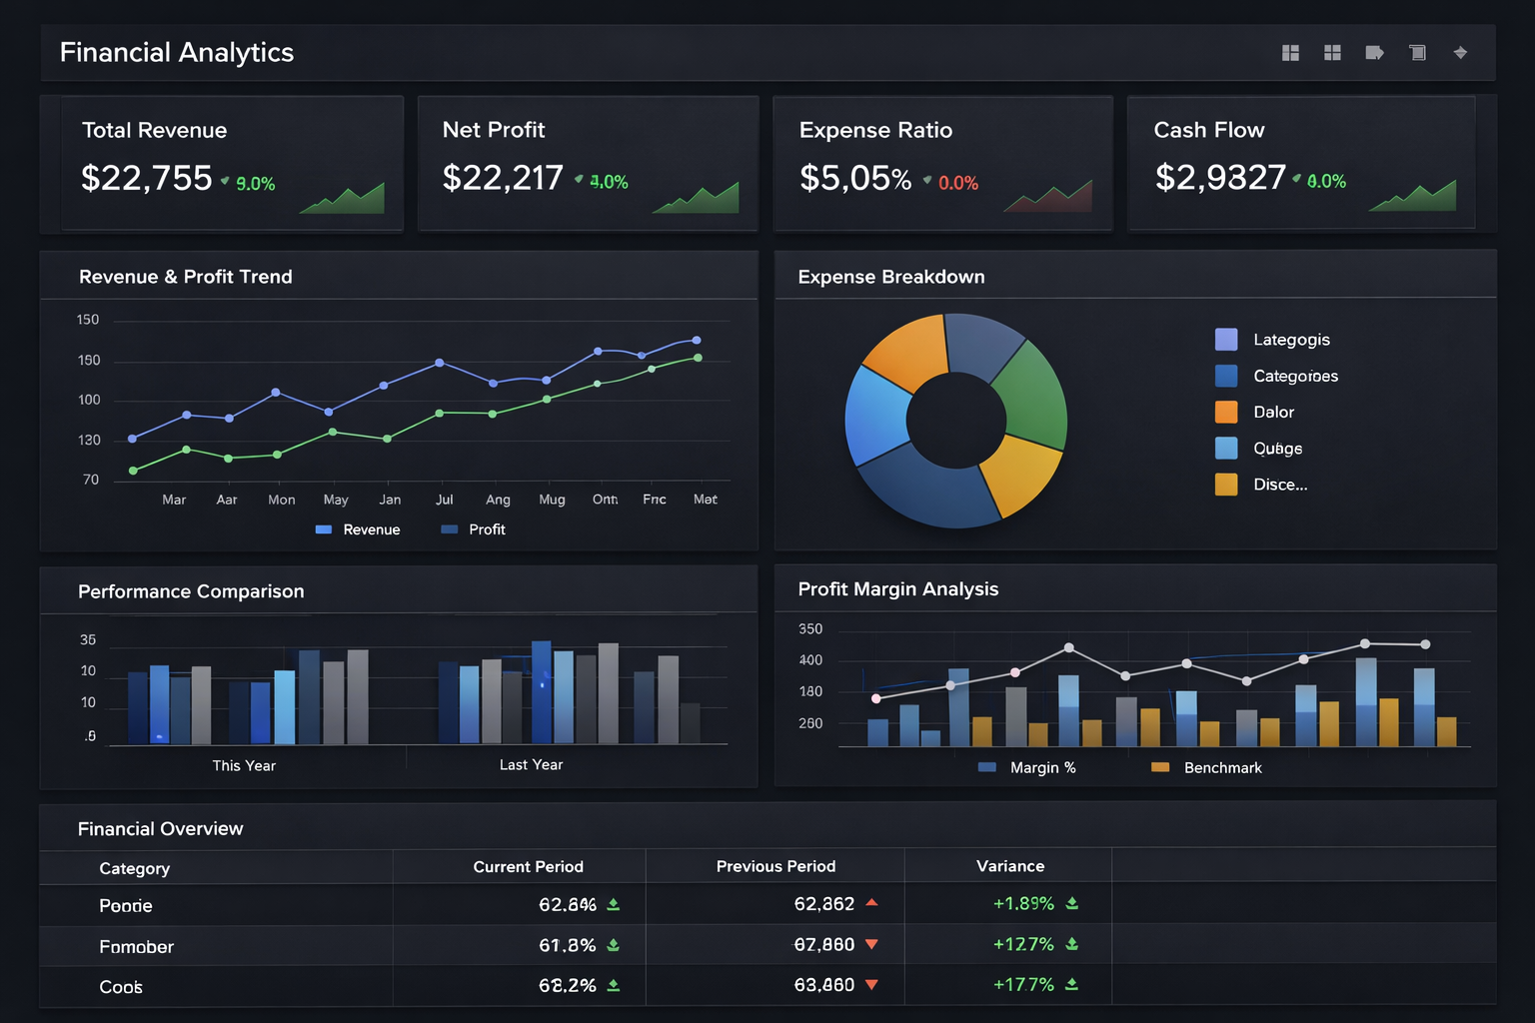Viewport: 1535px width, 1023px height.
Task: Open the export/share icon at top right
Action: (x=1374, y=52)
